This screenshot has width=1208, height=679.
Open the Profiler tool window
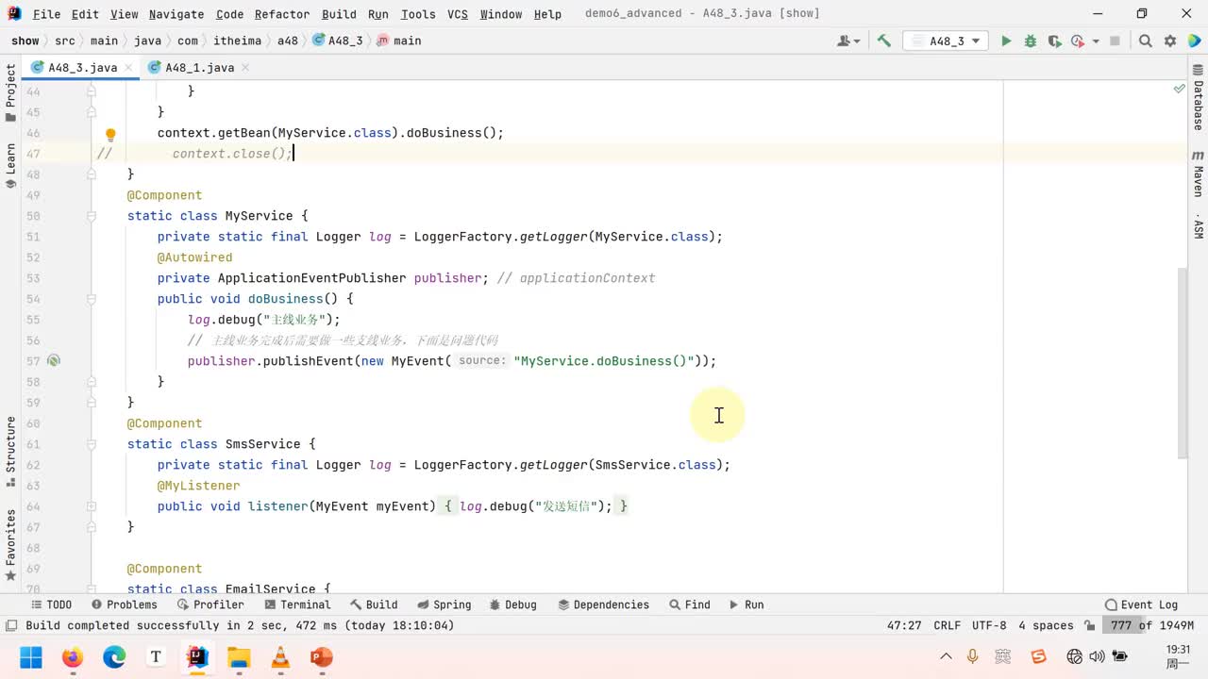click(x=210, y=604)
